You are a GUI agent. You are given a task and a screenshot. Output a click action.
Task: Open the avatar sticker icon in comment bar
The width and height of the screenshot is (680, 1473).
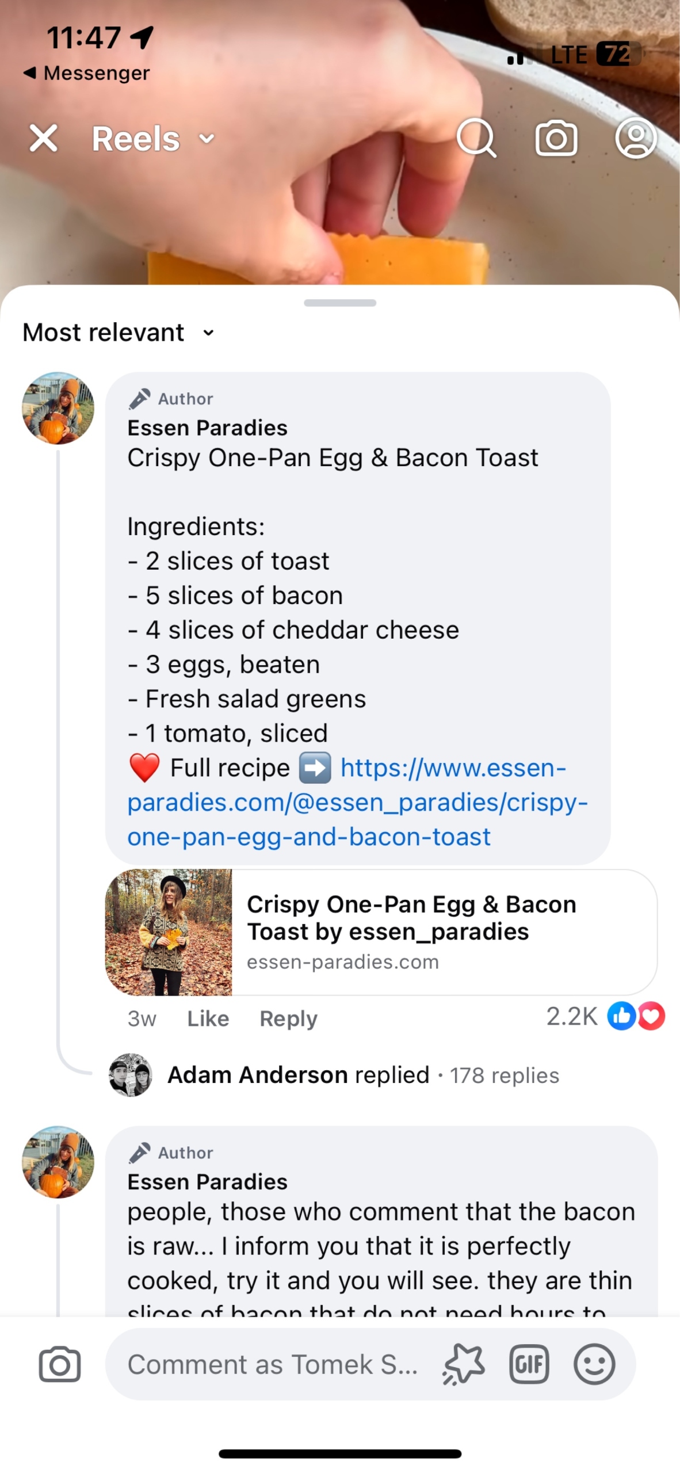464,1364
